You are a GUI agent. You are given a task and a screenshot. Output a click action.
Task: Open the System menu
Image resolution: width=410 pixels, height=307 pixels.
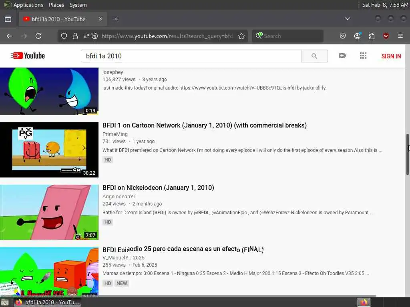click(78, 5)
